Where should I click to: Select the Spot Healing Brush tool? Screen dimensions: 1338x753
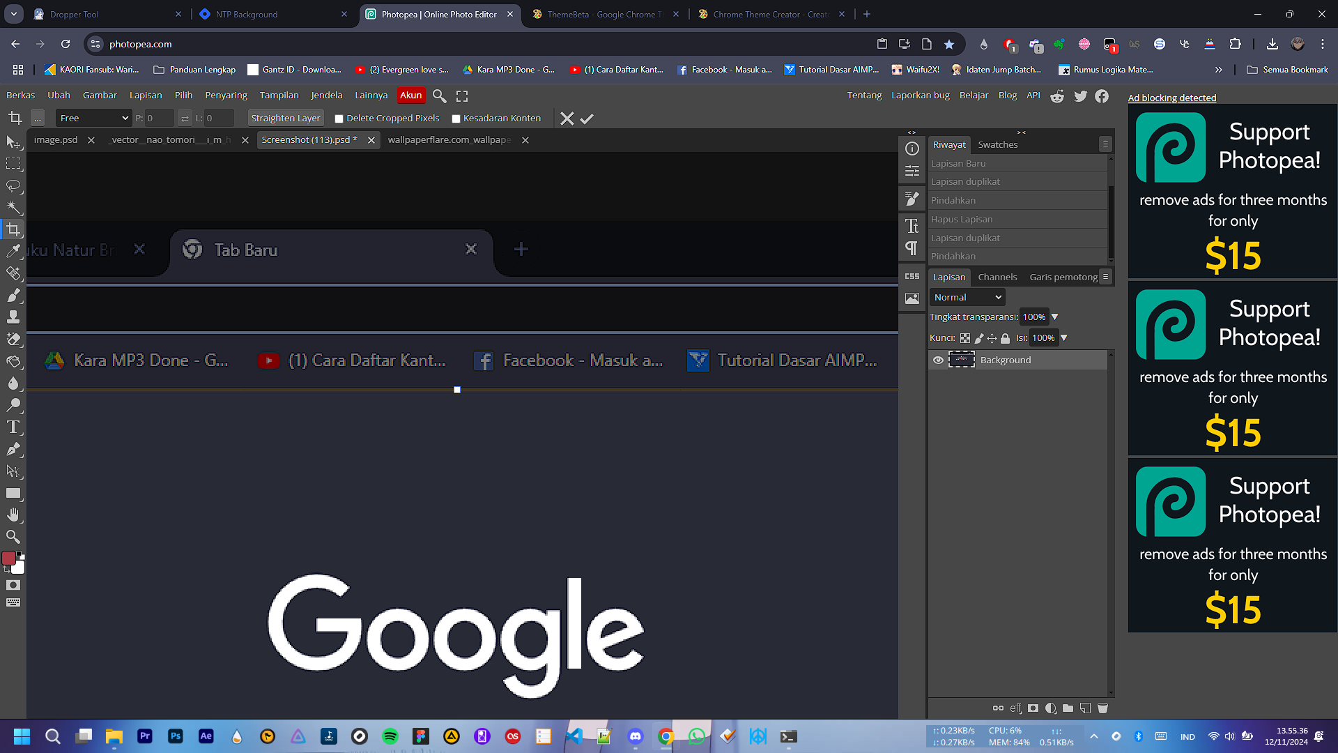[x=13, y=273]
